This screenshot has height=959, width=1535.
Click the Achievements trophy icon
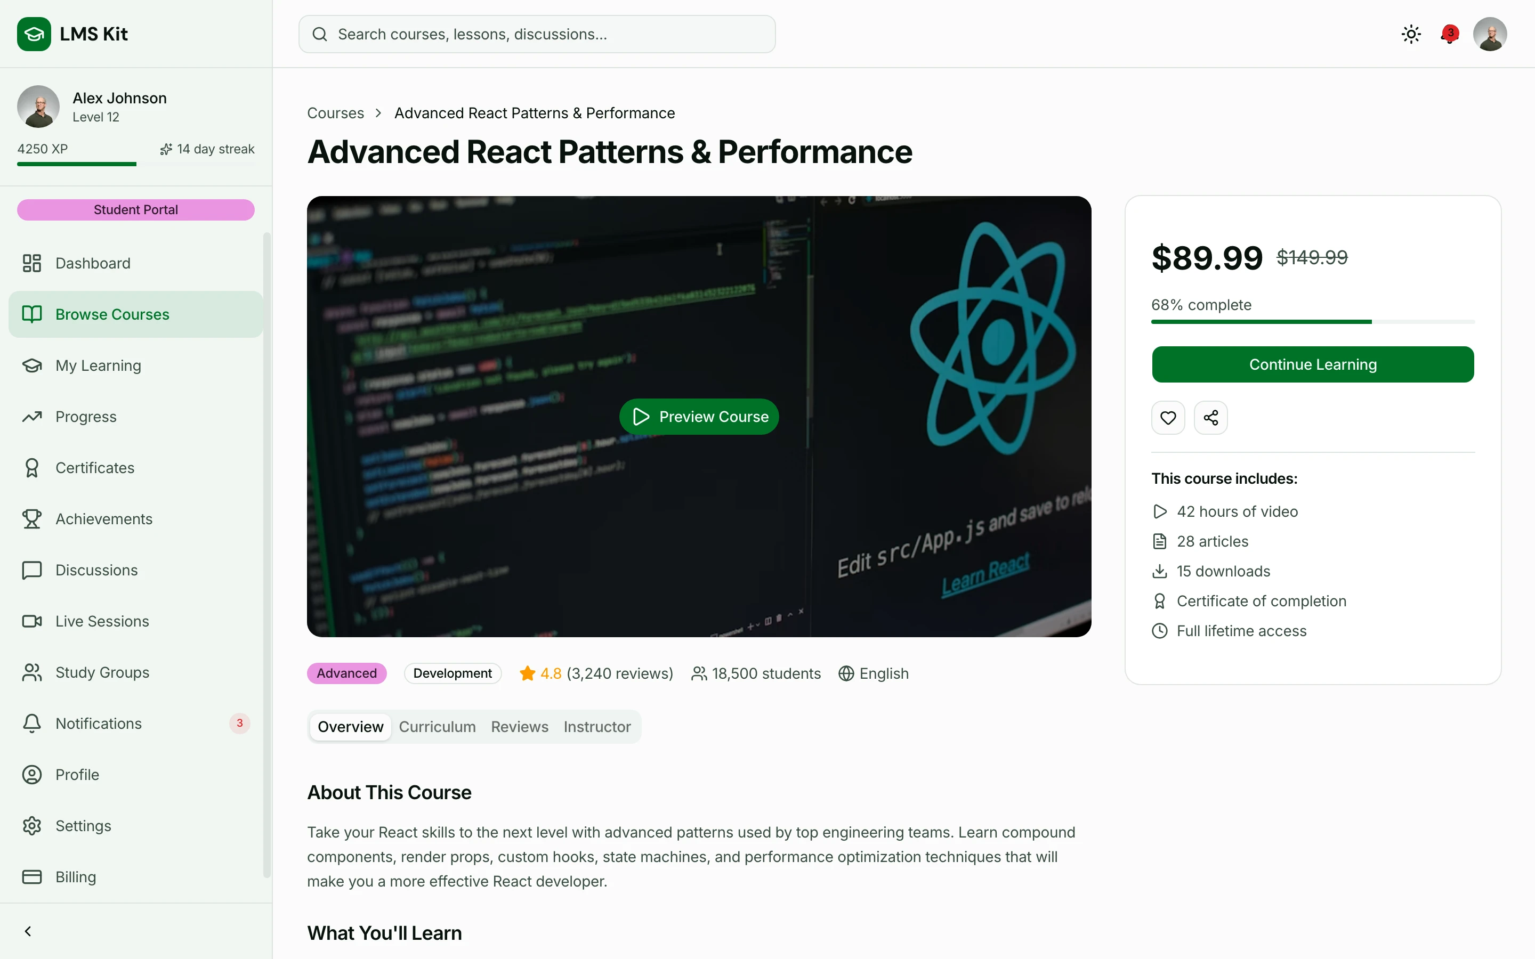pyautogui.click(x=32, y=519)
